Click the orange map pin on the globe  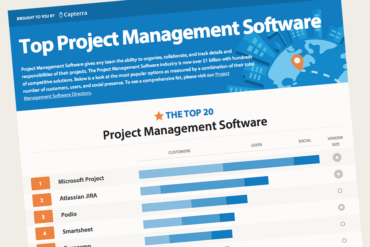point(297,62)
